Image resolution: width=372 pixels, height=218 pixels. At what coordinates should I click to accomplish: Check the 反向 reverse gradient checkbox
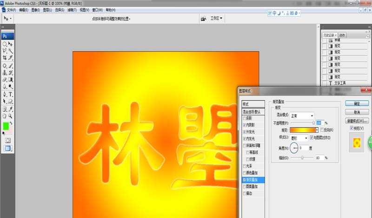point(322,130)
